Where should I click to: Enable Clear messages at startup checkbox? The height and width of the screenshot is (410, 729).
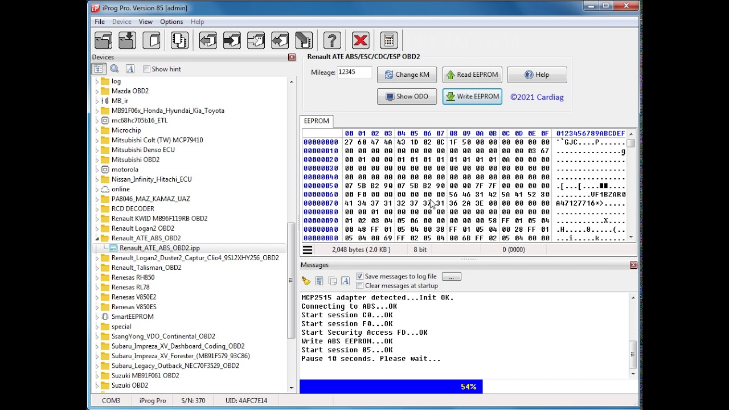[x=359, y=285]
